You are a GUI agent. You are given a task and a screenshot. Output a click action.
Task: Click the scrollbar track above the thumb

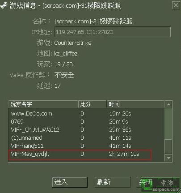point(168,124)
